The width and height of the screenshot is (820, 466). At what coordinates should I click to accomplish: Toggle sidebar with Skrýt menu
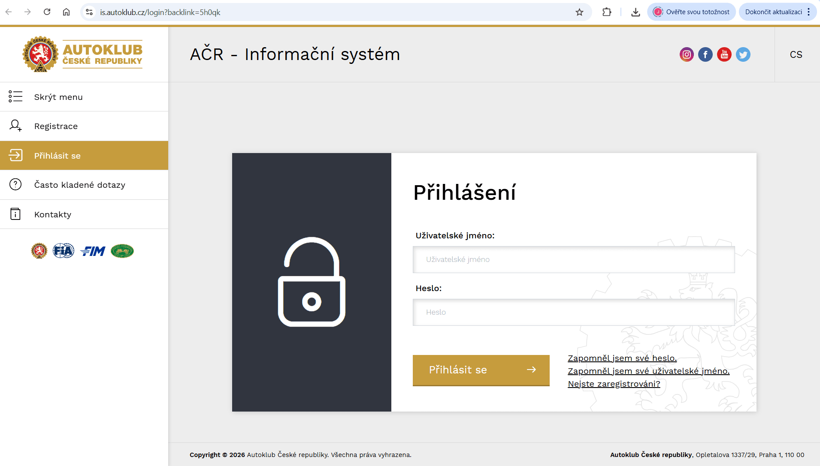click(58, 97)
